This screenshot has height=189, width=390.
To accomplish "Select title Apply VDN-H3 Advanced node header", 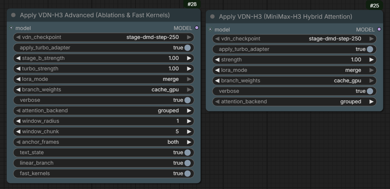I will click(x=95, y=15).
